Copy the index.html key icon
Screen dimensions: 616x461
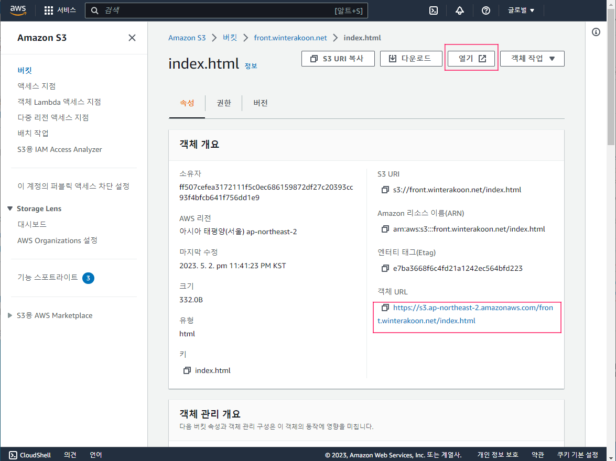187,370
